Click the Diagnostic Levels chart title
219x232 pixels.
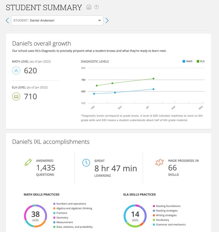(x=95, y=62)
